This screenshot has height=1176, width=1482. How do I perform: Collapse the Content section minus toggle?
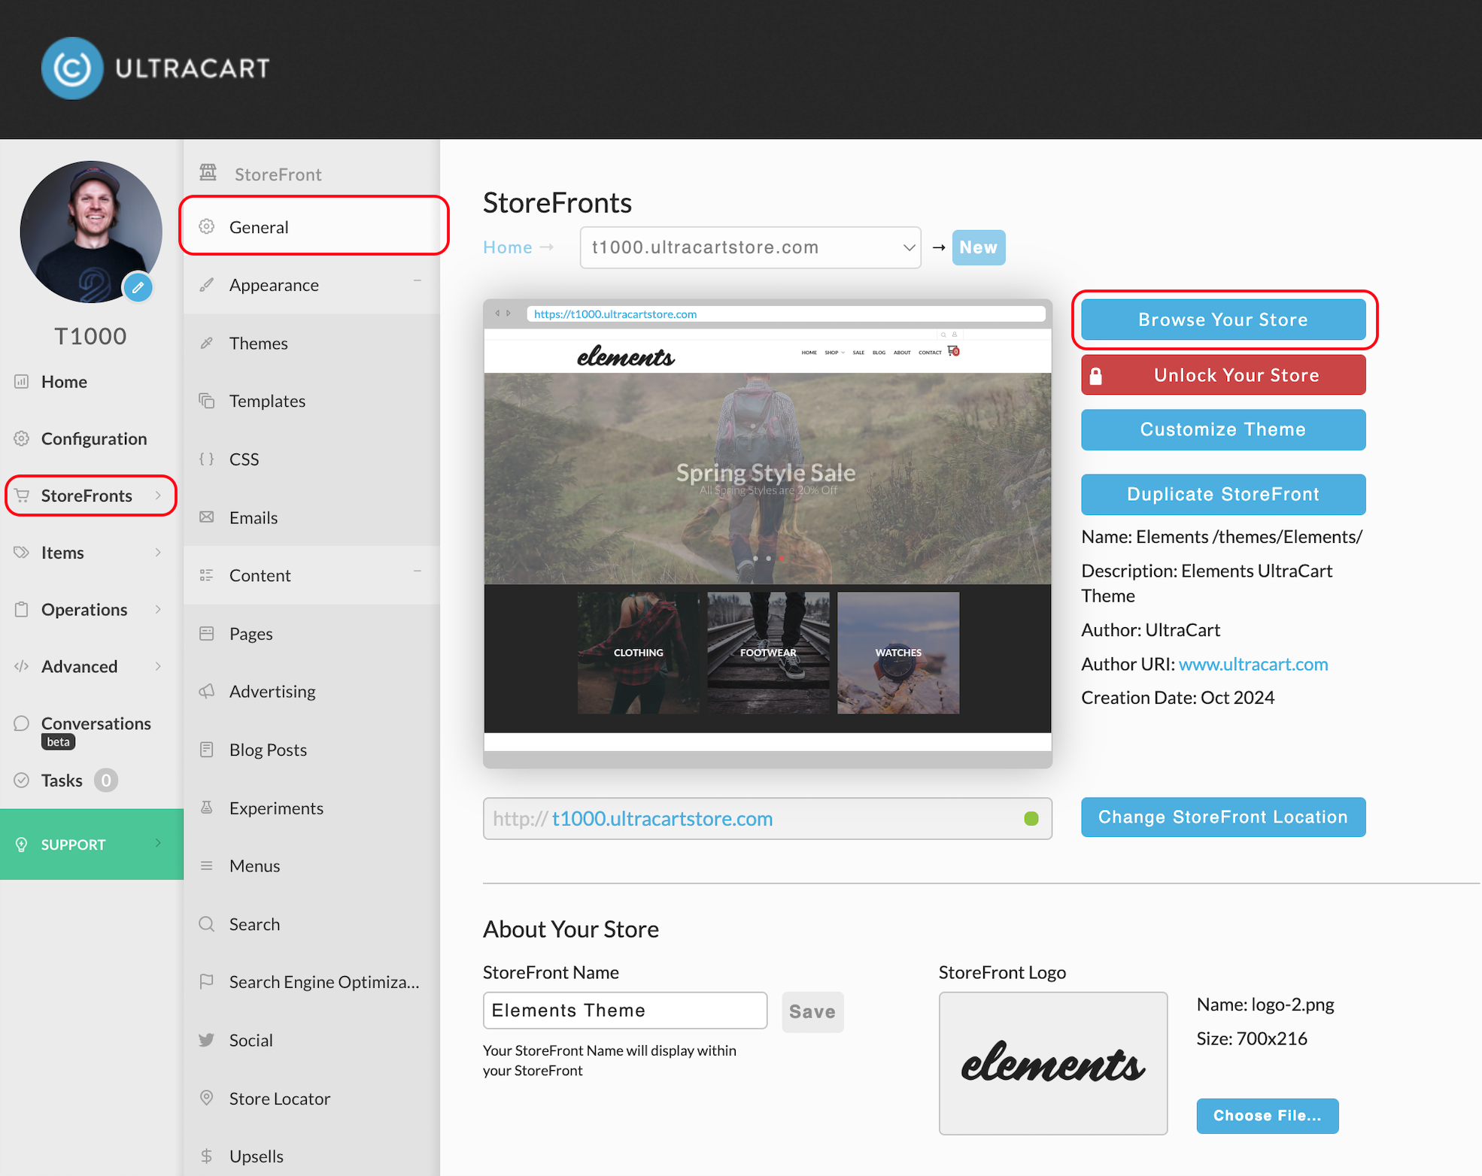pos(417,571)
